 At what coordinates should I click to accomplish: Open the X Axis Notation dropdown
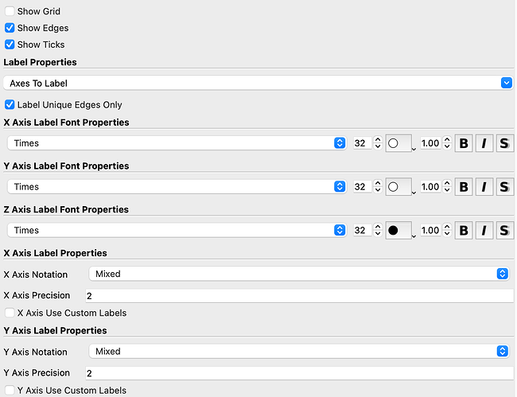298,274
